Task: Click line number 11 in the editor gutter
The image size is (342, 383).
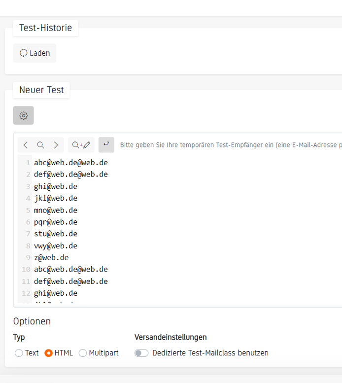Action: [x=26, y=281]
